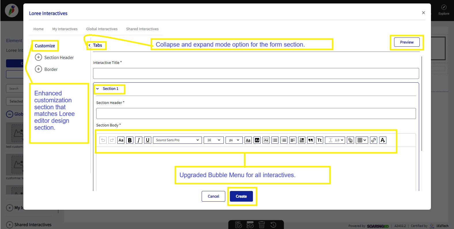This screenshot has width=454, height=229.
Task: Toggle bold formatting
Action: coord(130,140)
